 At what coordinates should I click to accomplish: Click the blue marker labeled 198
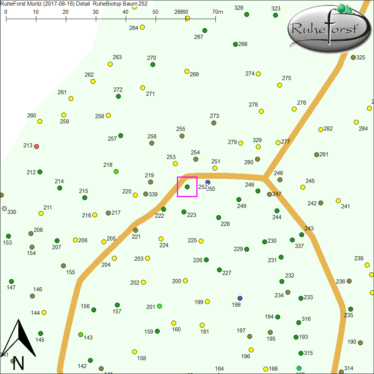coord(240,298)
